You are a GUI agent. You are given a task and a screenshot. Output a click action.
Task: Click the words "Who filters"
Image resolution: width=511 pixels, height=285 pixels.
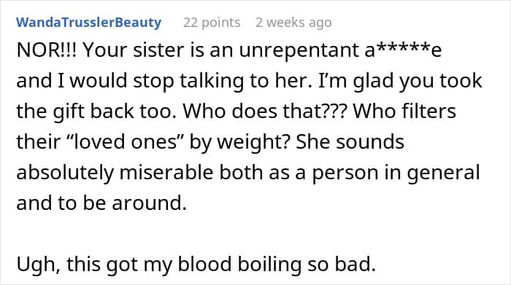pyautogui.click(x=404, y=112)
